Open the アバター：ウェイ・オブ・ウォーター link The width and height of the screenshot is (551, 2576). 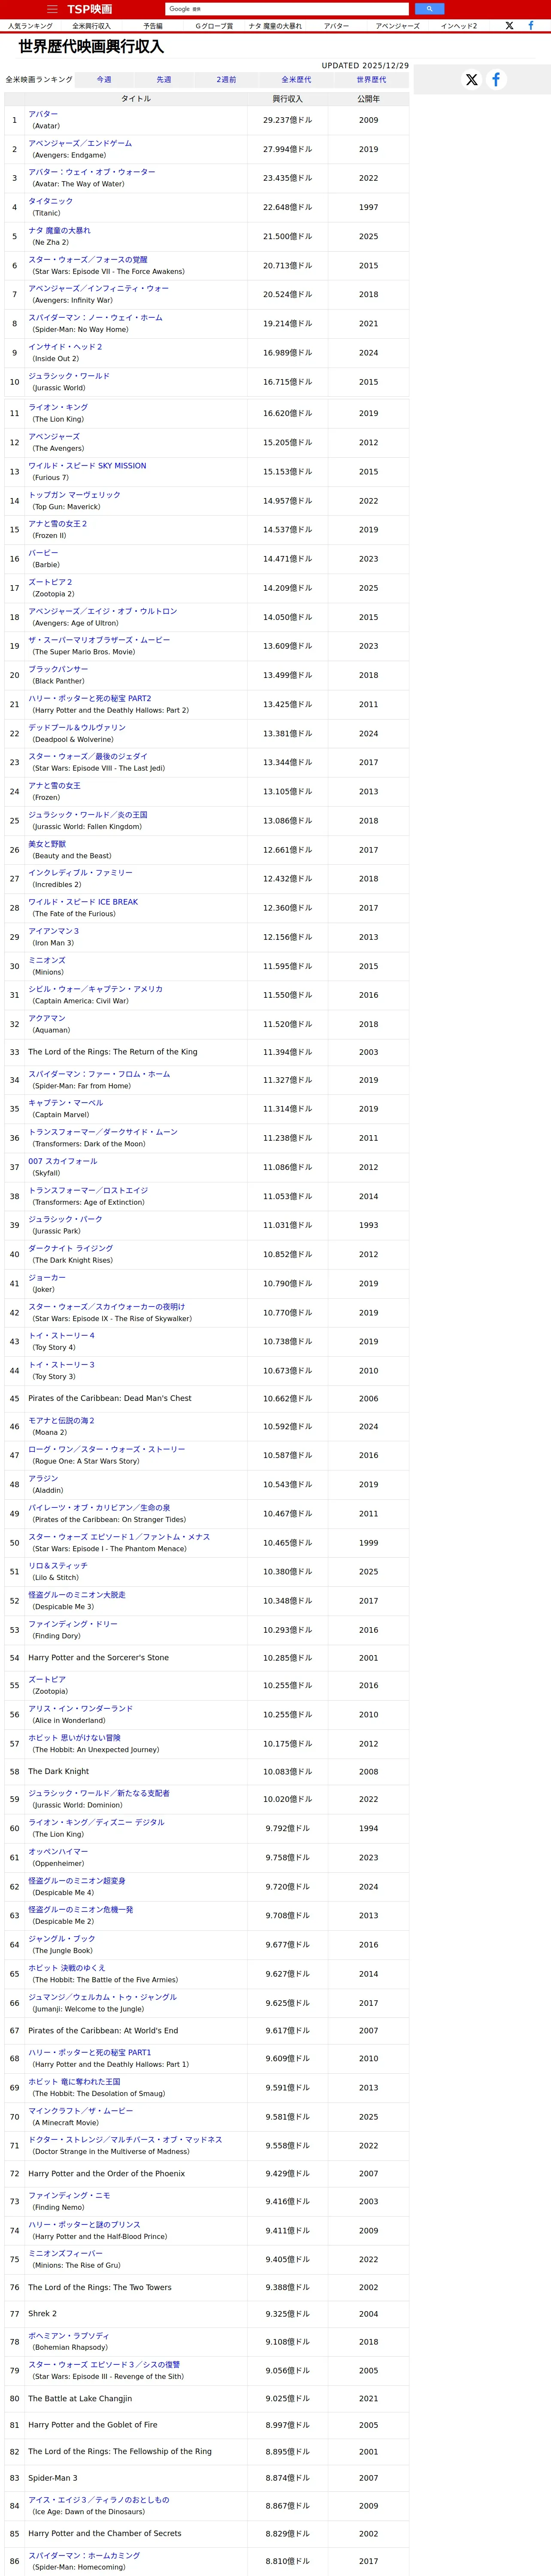click(92, 172)
